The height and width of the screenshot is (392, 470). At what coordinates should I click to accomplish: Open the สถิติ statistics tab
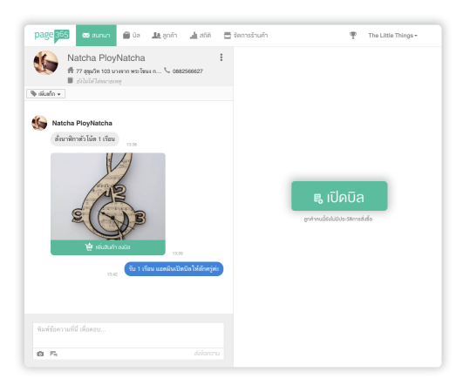[201, 36]
